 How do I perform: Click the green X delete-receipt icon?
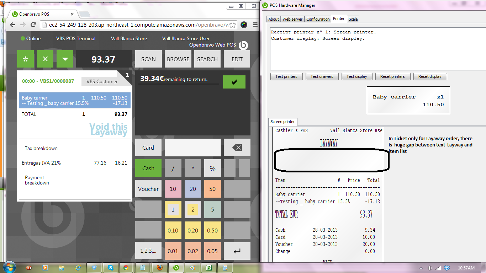click(x=45, y=59)
